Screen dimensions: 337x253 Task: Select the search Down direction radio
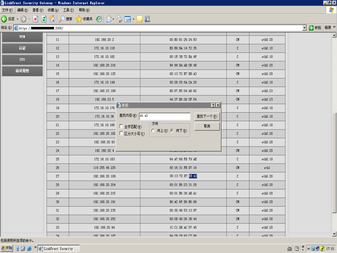coord(172,130)
